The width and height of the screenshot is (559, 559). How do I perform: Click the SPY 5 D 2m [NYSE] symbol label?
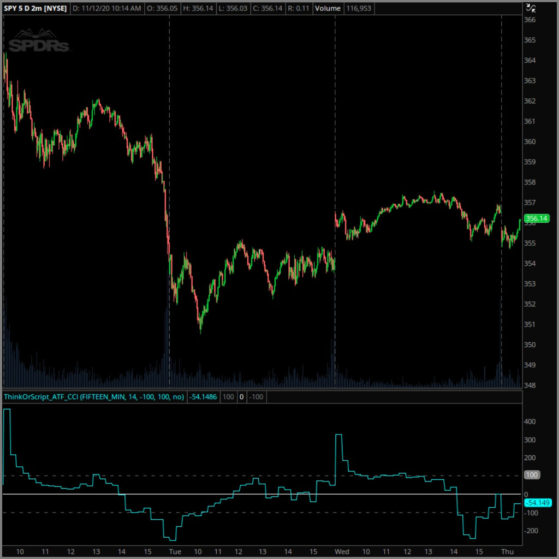click(x=35, y=8)
